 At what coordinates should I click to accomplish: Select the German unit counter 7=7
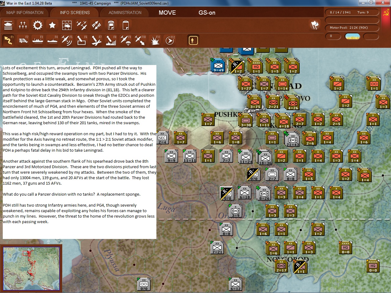pos(226,156)
